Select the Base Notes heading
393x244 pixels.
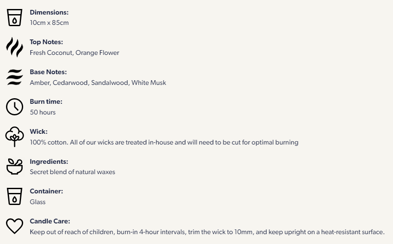[48, 72]
